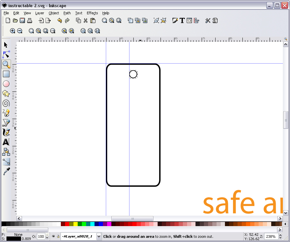Open the Edit menu
This screenshot has width=290, height=242.
16,13
